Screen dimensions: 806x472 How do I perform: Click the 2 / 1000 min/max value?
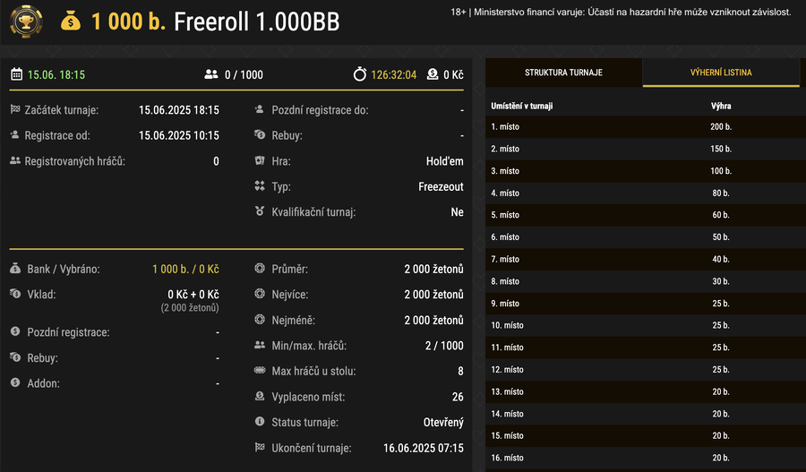[444, 346]
